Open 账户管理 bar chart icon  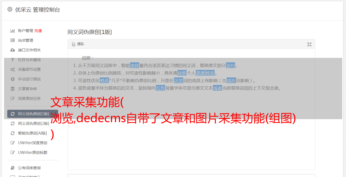point(12,31)
